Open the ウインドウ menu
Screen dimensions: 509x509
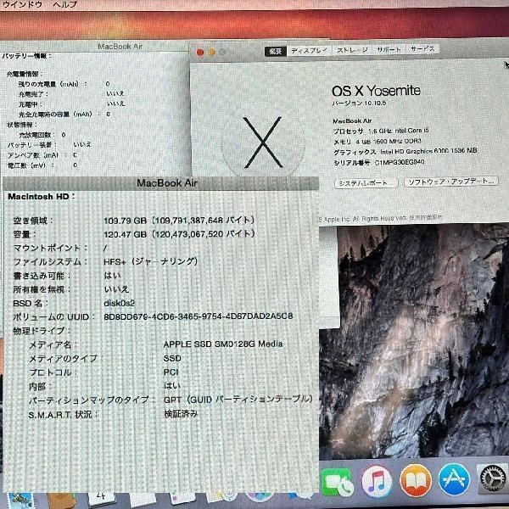click(x=22, y=4)
